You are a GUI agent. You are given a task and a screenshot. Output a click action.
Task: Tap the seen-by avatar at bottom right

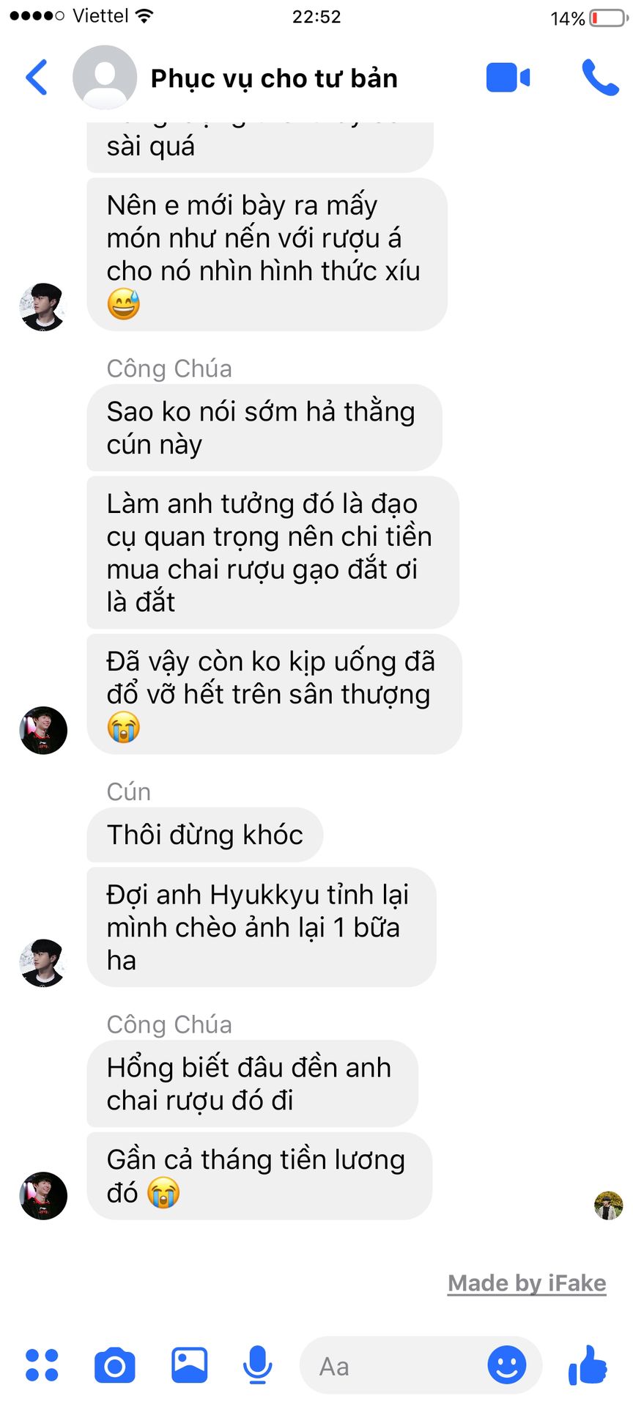tap(608, 1205)
